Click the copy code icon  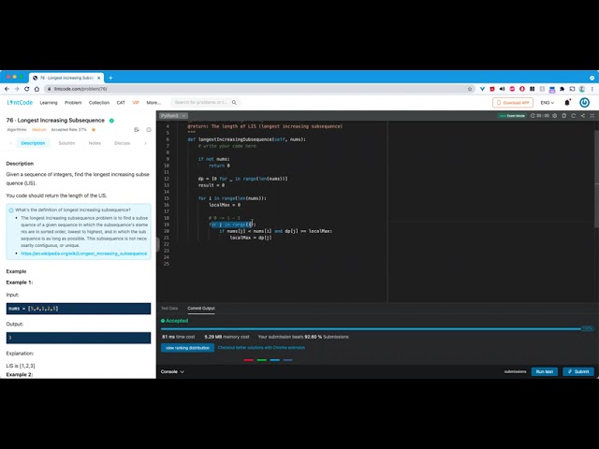click(563, 116)
